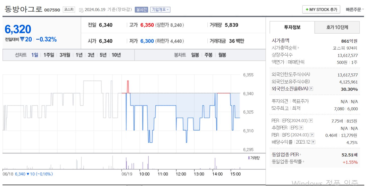Click the 52주최고 최저 value 7,080 | 6,000
This screenshot has width=366, height=186.
[346, 109]
